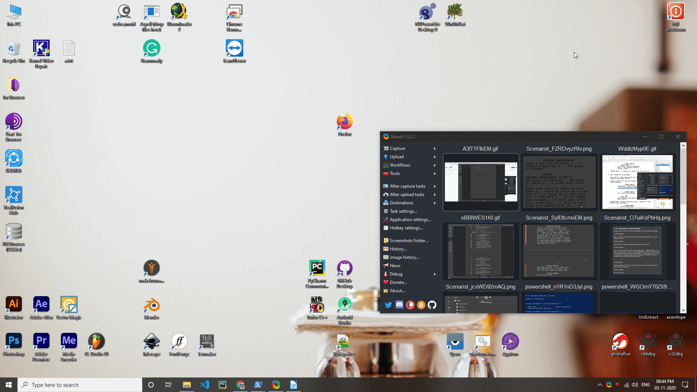The height and width of the screenshot is (392, 697).
Task: Click the Firefox desktop shortcut
Action: [345, 123]
